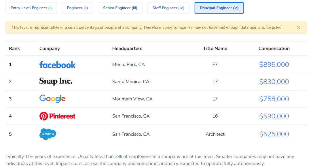Open Snap's $830,000 compensation link
This screenshot has width=311, height=168.
(274, 82)
